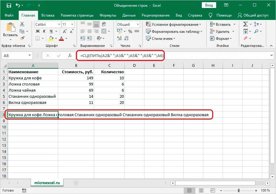Screen dimensions: 276x194
Task: Click the Save icon in title bar
Action: tap(9, 6)
